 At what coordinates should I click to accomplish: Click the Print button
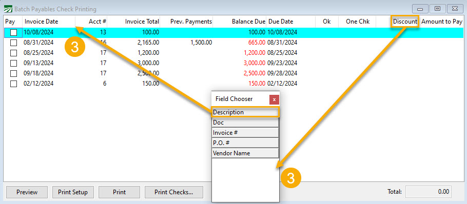[119, 192]
